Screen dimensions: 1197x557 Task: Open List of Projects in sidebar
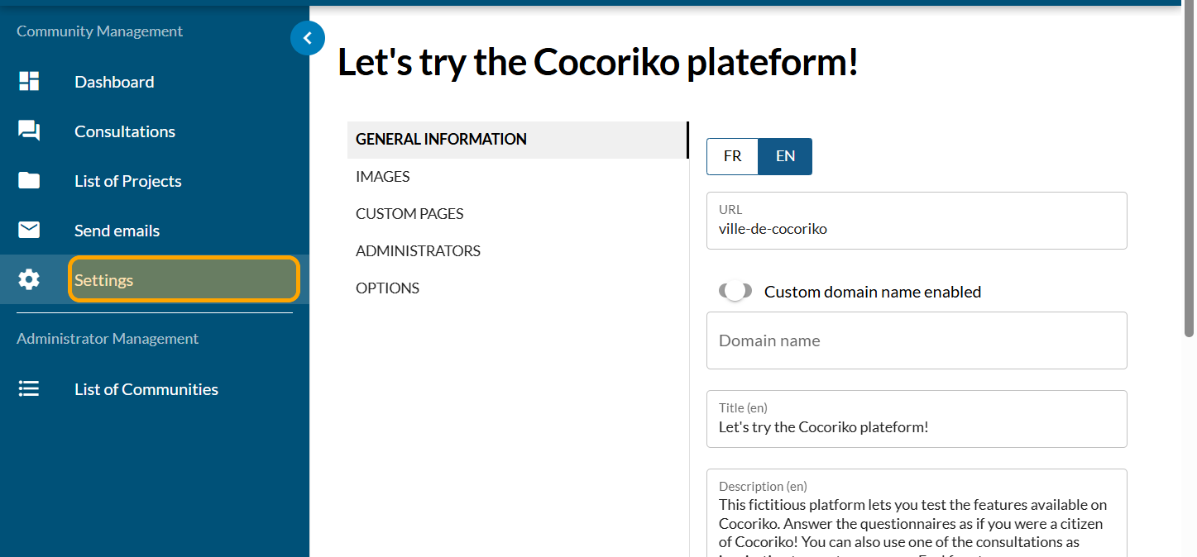coord(128,181)
